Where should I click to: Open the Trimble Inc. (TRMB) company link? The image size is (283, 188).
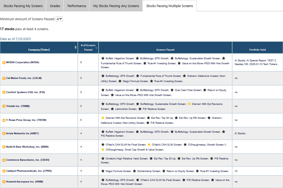click(18, 106)
